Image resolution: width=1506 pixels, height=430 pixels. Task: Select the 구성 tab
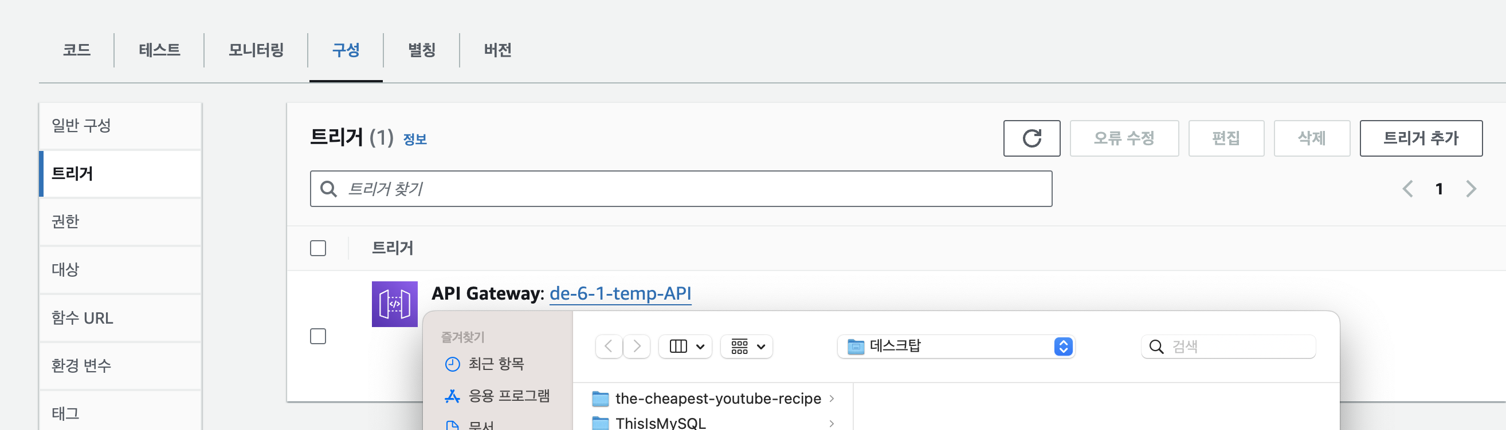tap(346, 50)
